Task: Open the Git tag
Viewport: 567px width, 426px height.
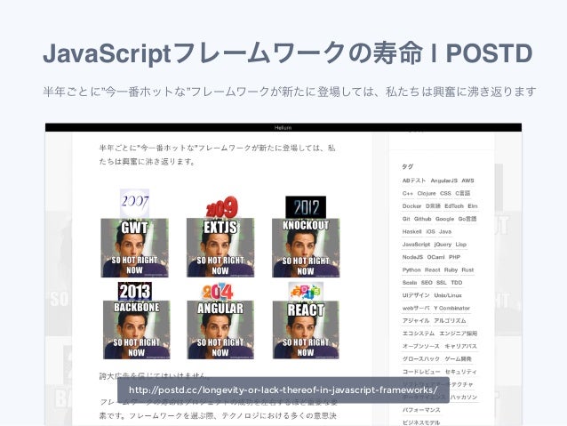Action: pos(406,219)
